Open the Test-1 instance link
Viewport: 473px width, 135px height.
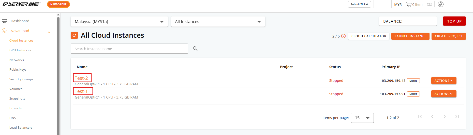point(81,91)
